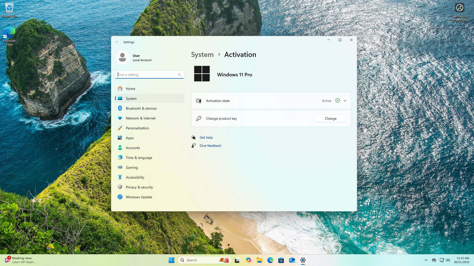Open the Get help link
The height and width of the screenshot is (266, 474).
(x=206, y=137)
